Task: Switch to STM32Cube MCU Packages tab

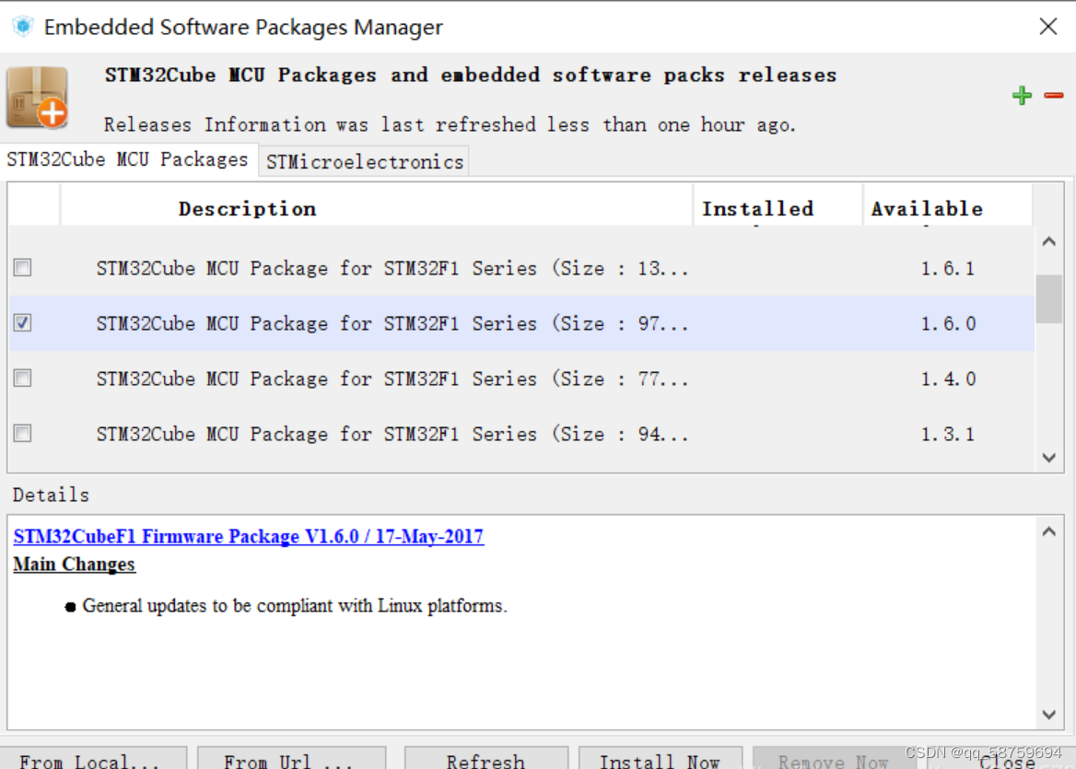Action: [128, 160]
